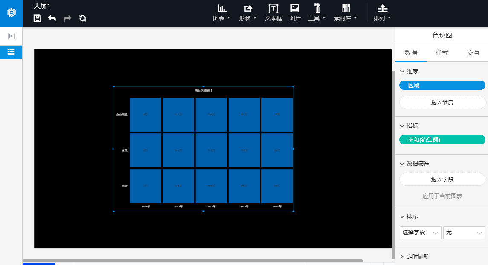Expand the 定时刷新 timed refresh section

point(402,256)
